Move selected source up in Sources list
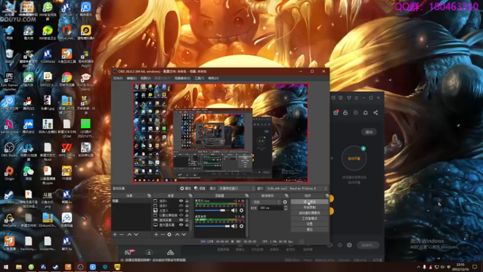Viewport: 483px width, 272px height. coord(177,235)
